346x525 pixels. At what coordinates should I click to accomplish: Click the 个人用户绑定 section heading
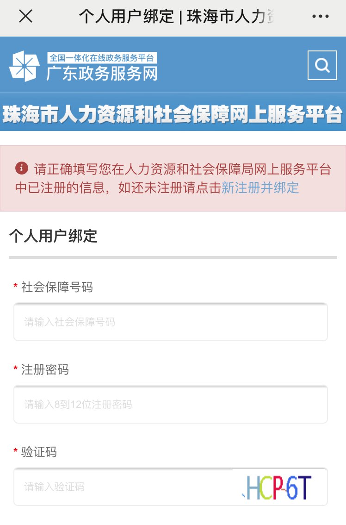[x=53, y=236]
